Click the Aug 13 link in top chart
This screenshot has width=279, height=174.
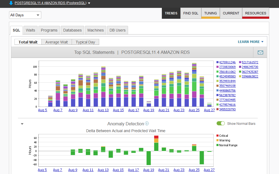pyautogui.click(x=103, y=110)
